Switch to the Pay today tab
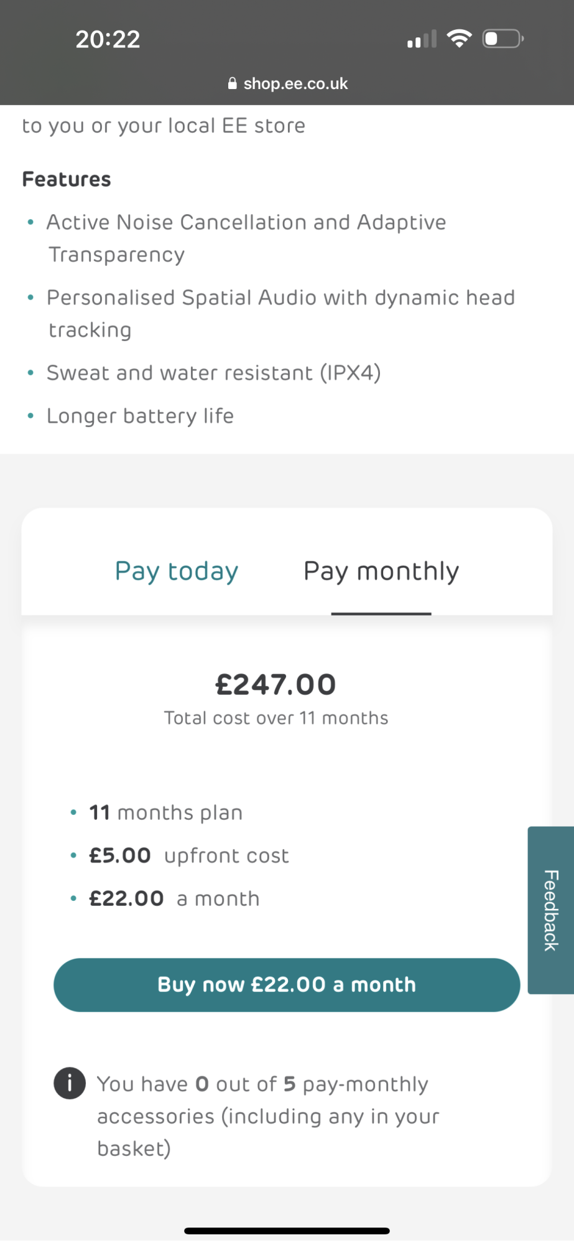The image size is (574, 1245). pyautogui.click(x=177, y=571)
